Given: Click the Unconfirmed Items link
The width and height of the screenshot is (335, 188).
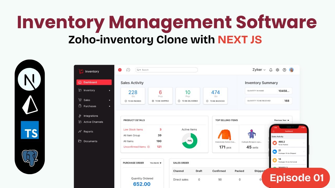Looking at the screenshot, I should [135, 147].
